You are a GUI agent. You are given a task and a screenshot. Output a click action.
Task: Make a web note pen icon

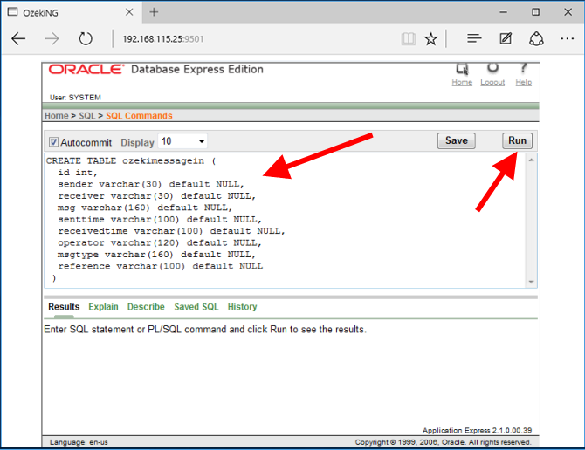(506, 38)
